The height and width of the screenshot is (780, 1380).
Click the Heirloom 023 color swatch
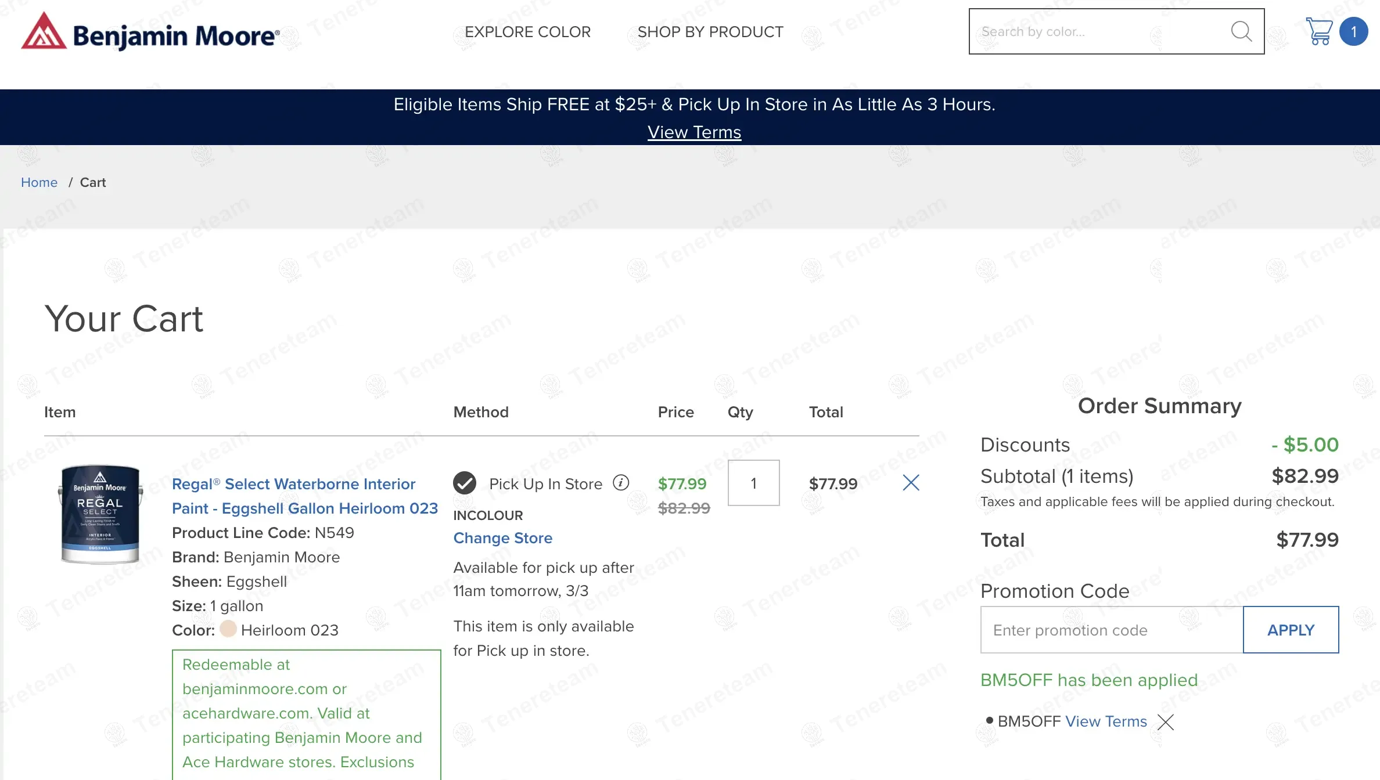click(228, 629)
